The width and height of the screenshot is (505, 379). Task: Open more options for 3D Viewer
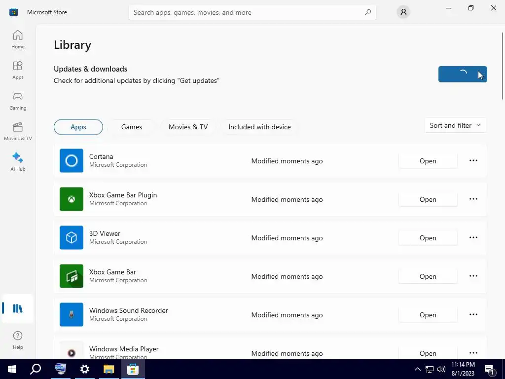pyautogui.click(x=473, y=237)
